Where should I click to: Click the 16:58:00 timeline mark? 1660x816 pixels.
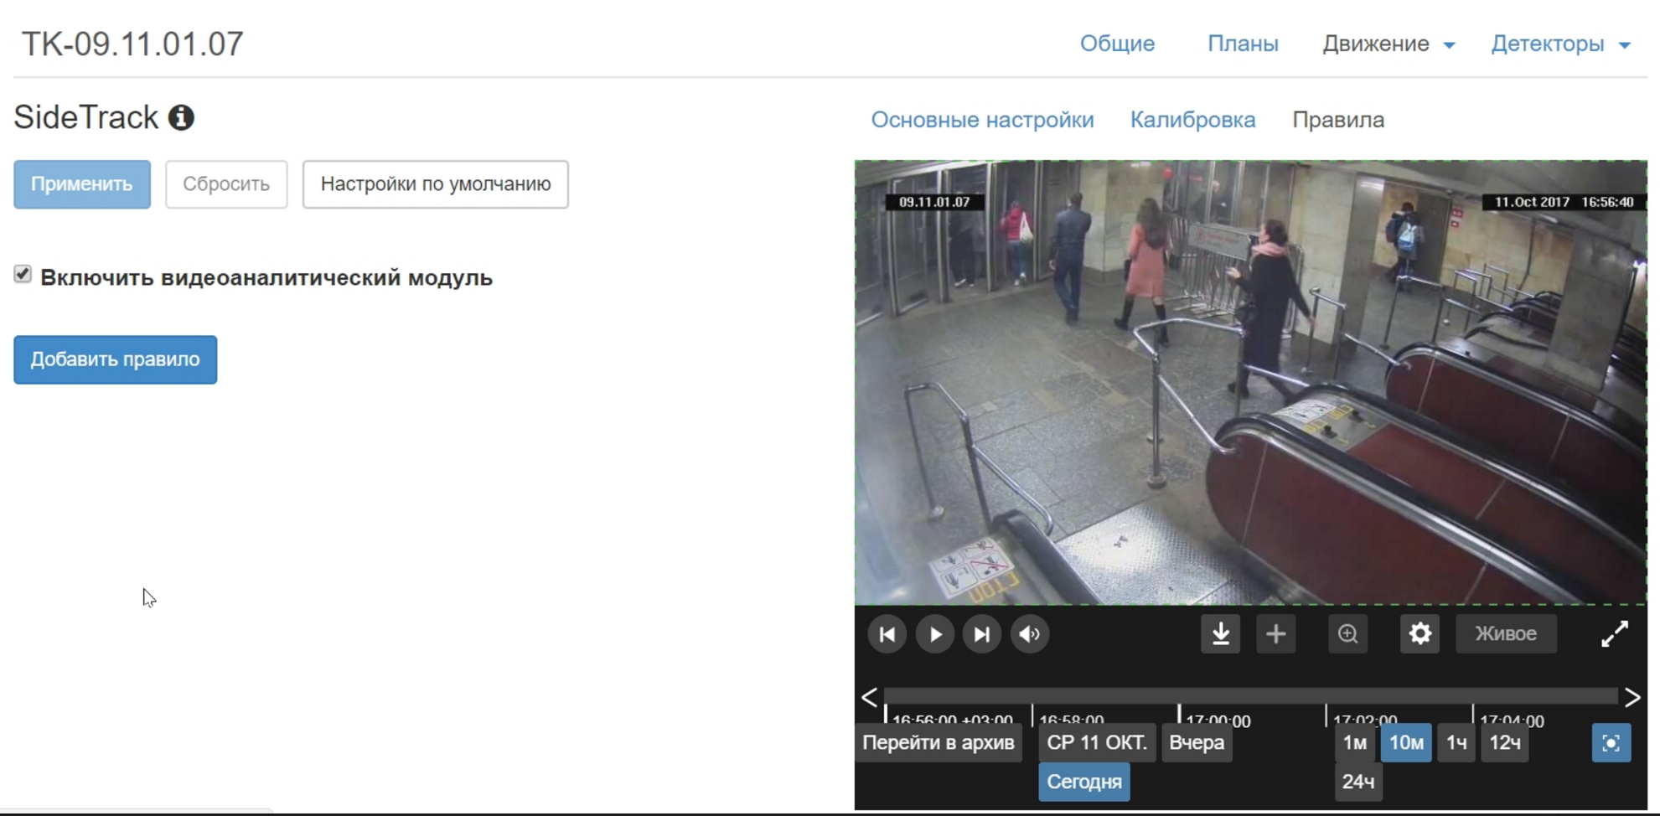1071,719
